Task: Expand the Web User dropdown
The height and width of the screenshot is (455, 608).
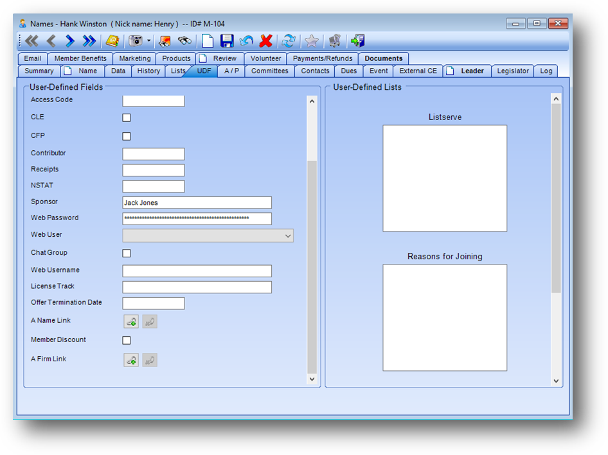Action: click(288, 236)
